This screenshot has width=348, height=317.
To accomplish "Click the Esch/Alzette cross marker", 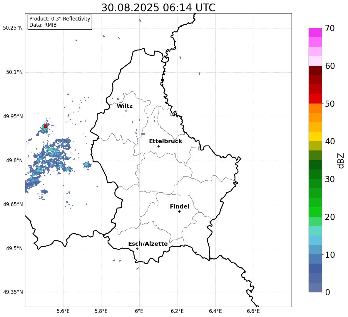I will 137,249.
